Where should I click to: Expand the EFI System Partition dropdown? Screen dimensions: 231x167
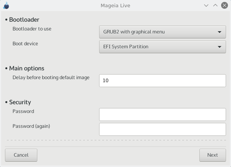pyautogui.click(x=162, y=47)
